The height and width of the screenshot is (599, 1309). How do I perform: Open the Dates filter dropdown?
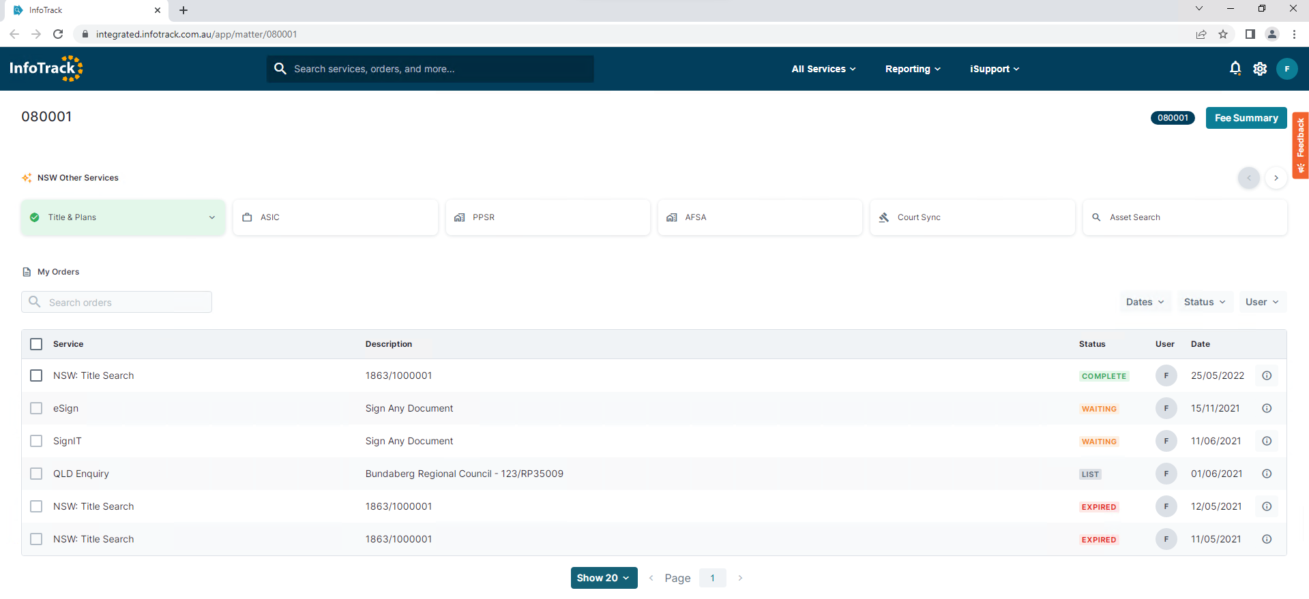coord(1145,302)
